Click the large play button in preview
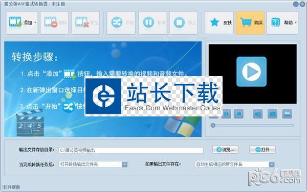307x192 pixels. click(251, 71)
